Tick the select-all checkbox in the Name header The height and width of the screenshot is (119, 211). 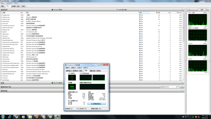point(1,13)
